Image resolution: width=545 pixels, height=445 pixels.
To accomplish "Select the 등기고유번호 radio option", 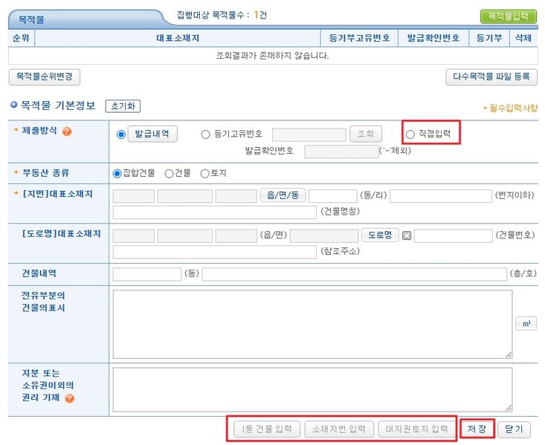I will [x=205, y=134].
